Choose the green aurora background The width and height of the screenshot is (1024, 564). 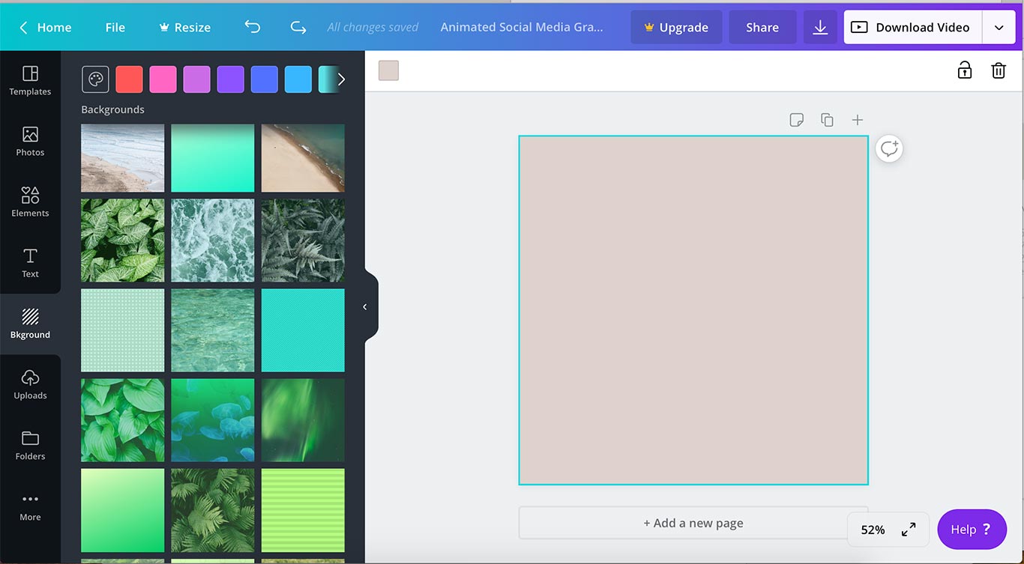pos(303,420)
